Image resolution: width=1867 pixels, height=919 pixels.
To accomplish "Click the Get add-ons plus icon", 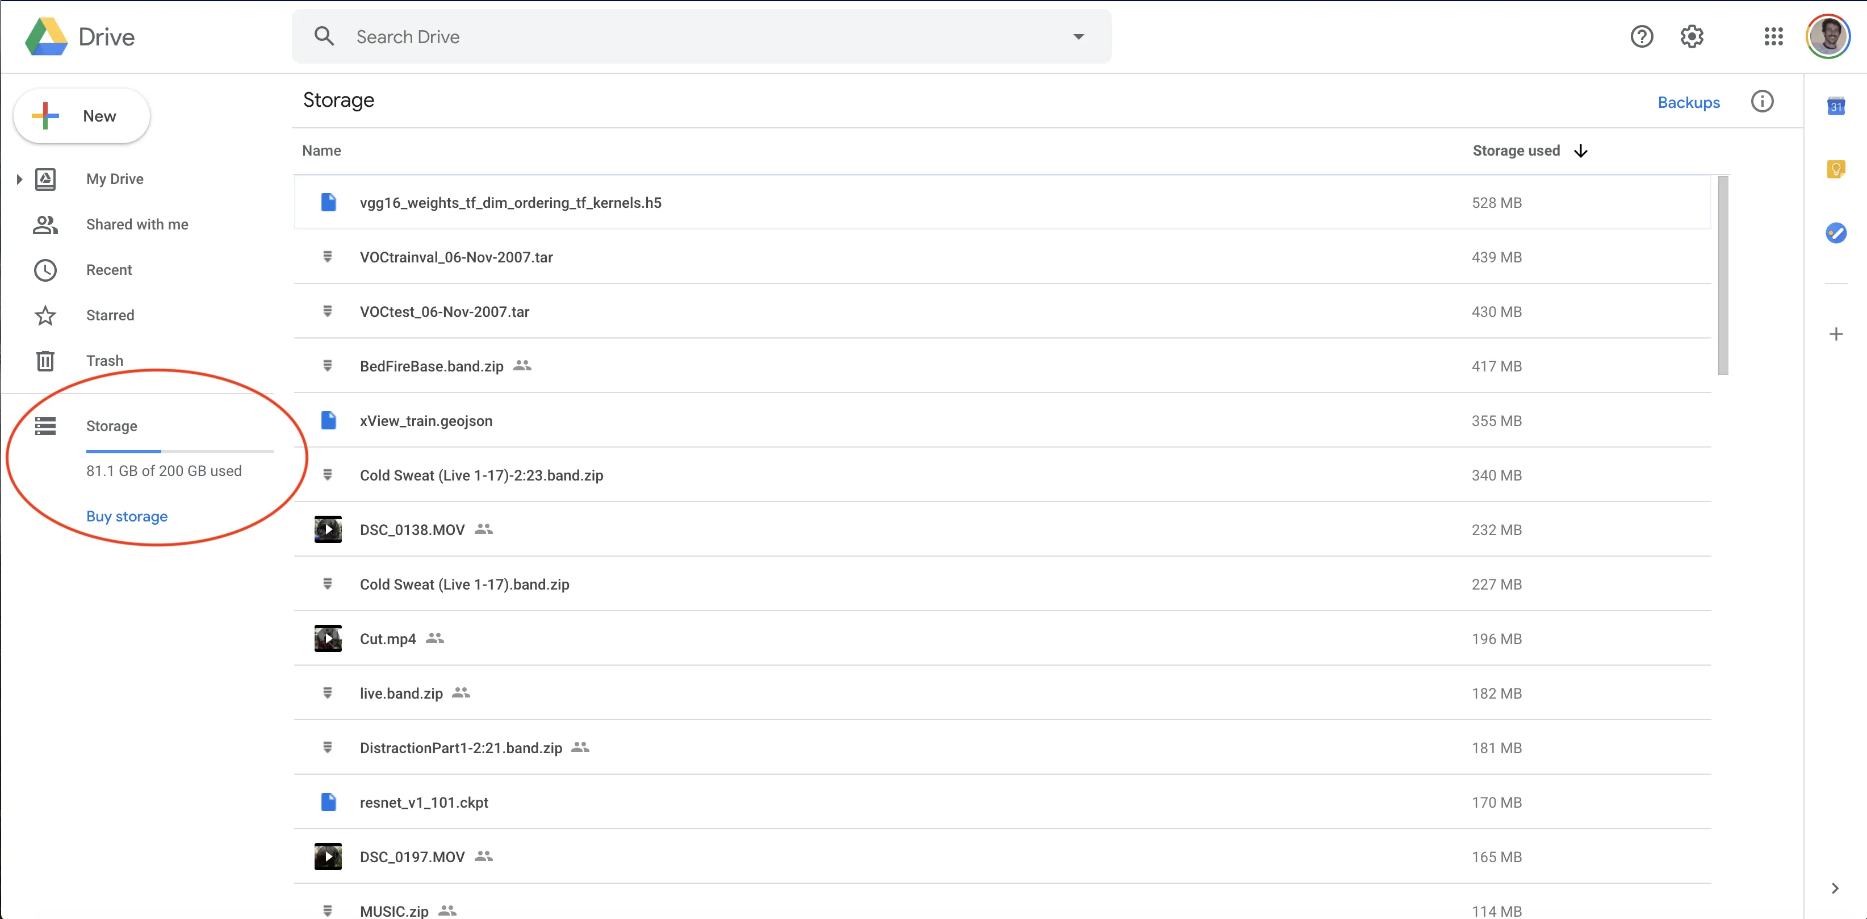I will 1835,334.
